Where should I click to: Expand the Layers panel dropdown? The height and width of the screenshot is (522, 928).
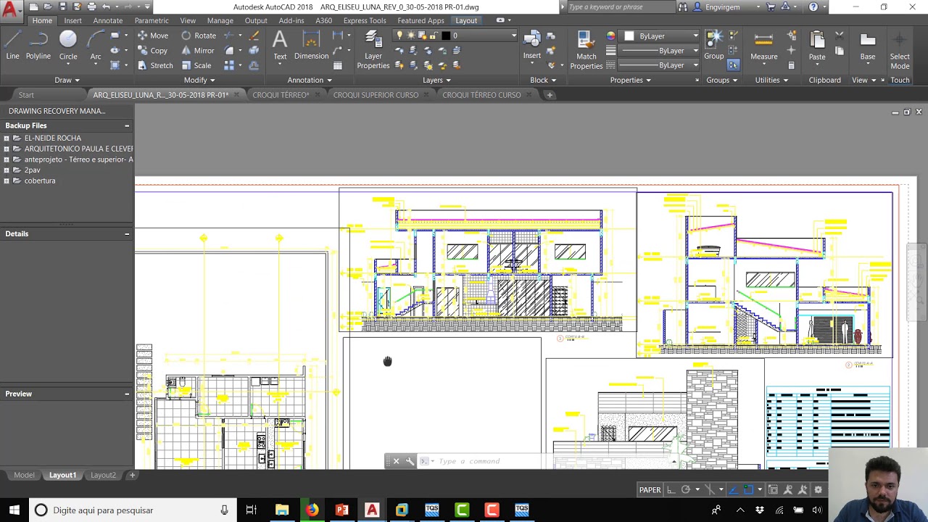(x=436, y=80)
